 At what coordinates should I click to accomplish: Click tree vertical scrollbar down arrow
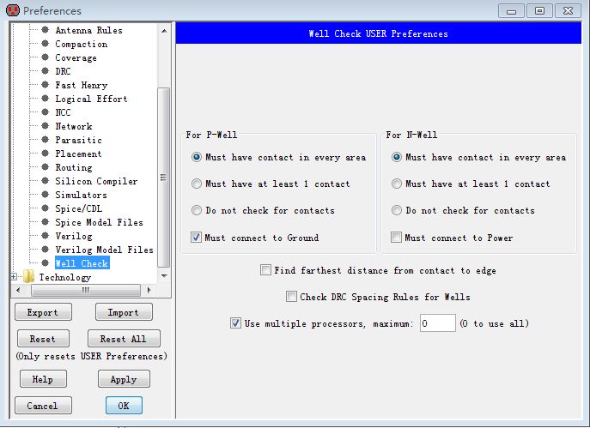click(164, 276)
